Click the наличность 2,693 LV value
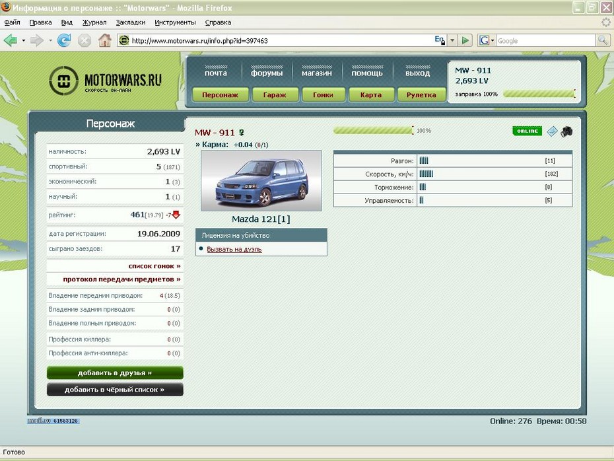The width and height of the screenshot is (614, 461). [163, 152]
